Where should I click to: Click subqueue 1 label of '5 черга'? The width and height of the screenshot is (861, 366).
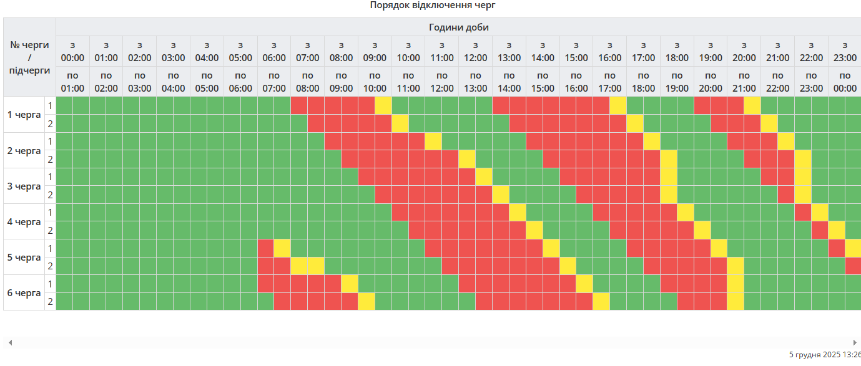[50, 249]
